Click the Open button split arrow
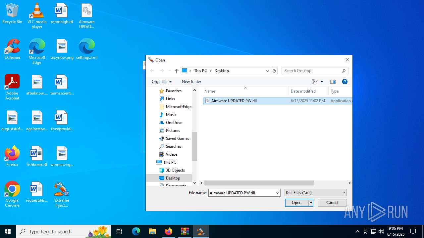 311,203
